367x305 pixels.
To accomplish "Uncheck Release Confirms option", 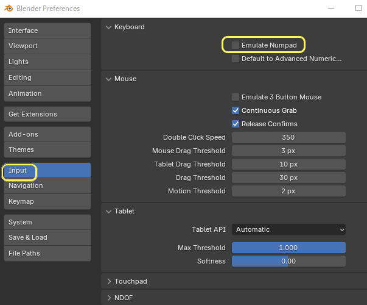I will tap(236, 124).
